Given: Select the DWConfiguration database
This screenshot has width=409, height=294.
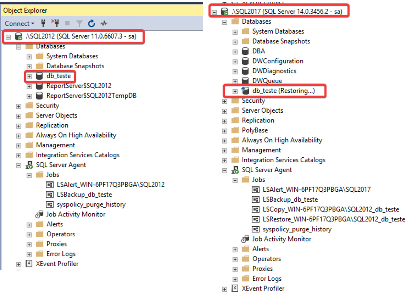Looking at the screenshot, I should (x=278, y=61).
